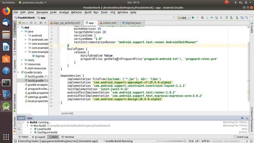Open Build panel settings gear
This screenshot has height=143, width=254.
[x=242, y=118]
